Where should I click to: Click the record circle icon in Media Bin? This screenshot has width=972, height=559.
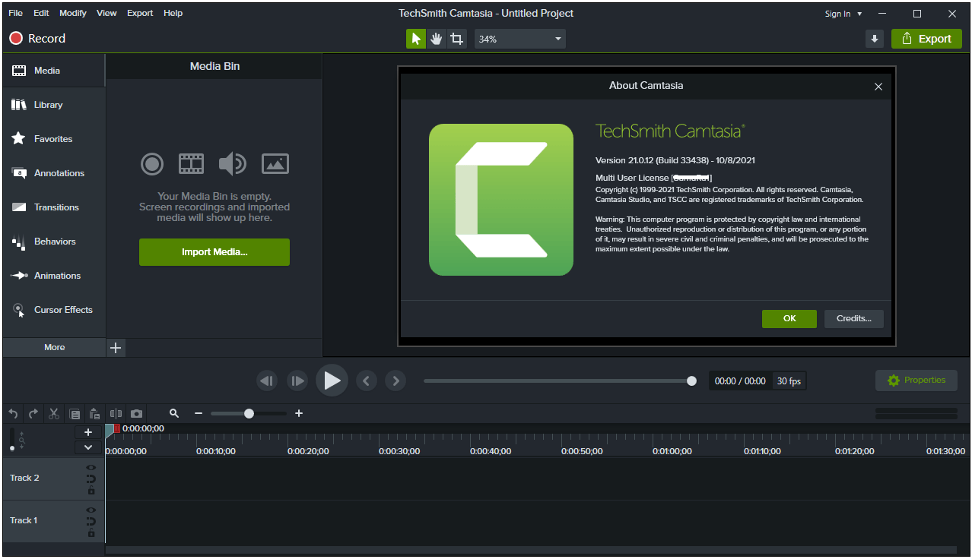152,163
